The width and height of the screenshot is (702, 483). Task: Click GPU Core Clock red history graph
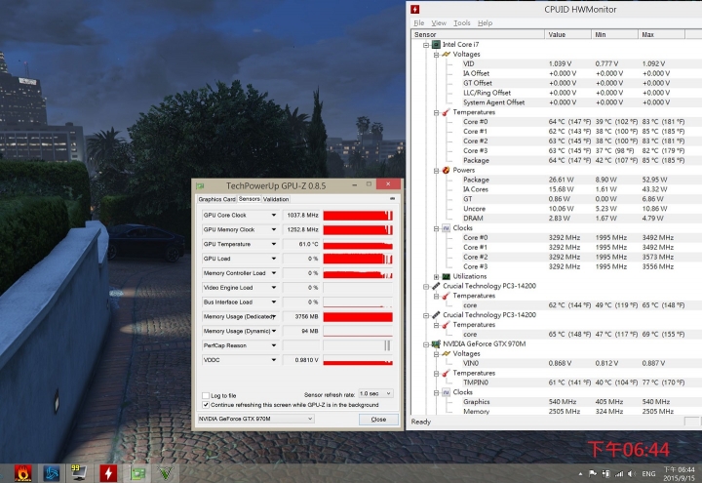click(x=358, y=216)
